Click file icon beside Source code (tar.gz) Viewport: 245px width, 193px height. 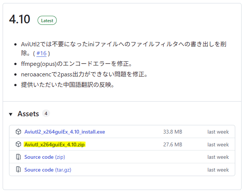tap(18, 169)
